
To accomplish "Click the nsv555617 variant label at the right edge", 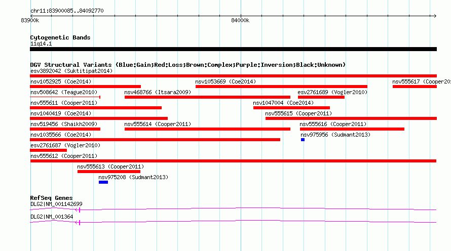I will coord(422,81).
